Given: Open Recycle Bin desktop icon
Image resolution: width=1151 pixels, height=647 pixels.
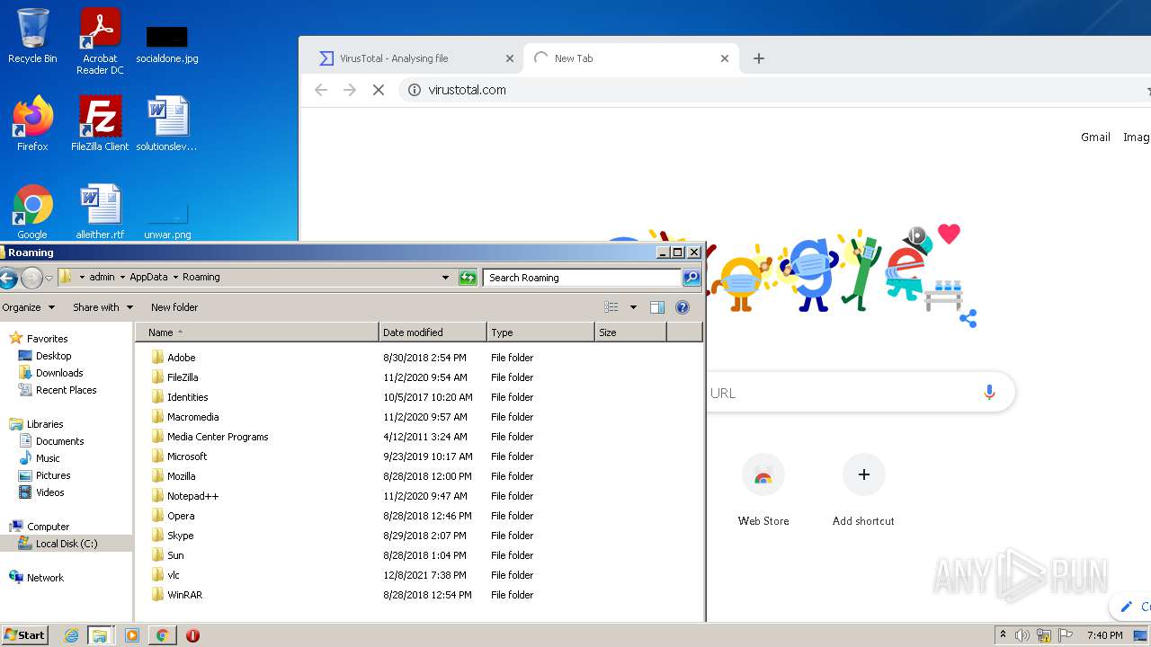Looking at the screenshot, I should (32, 36).
